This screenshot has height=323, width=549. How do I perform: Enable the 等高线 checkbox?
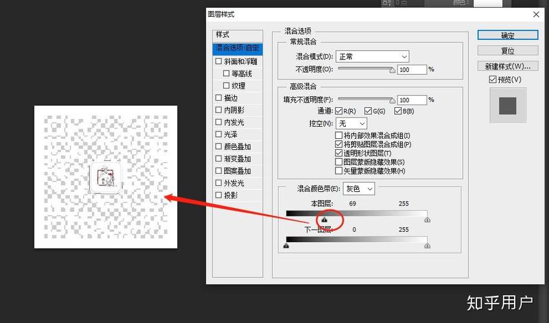tap(226, 74)
